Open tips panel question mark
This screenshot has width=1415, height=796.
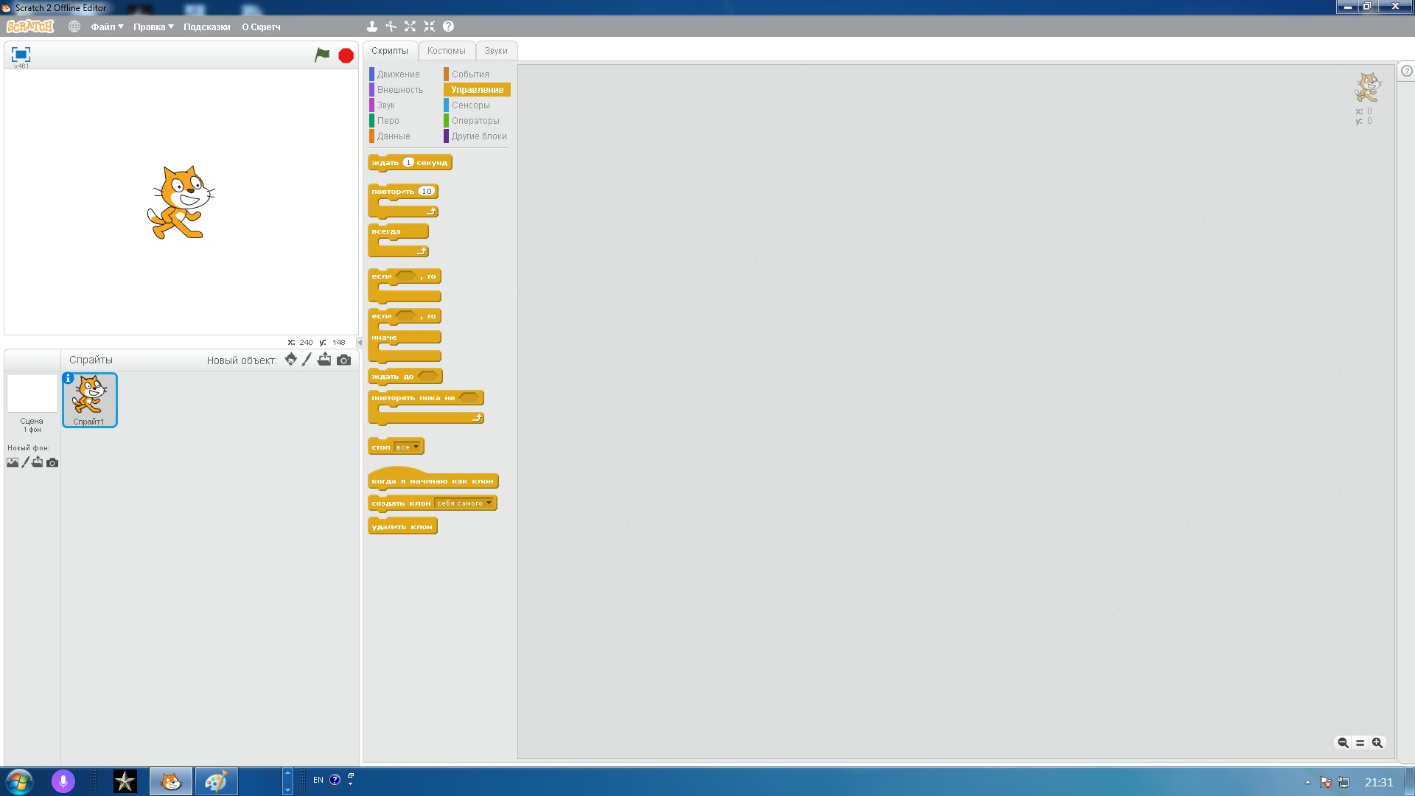pyautogui.click(x=1407, y=71)
